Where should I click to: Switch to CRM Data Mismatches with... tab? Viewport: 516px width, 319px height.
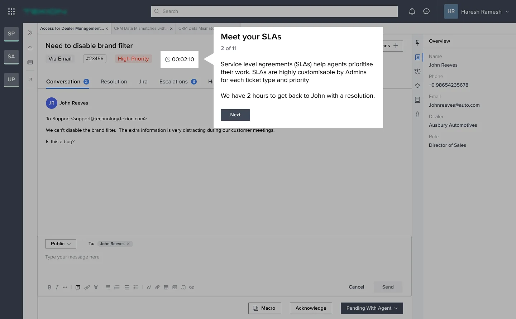point(141,28)
